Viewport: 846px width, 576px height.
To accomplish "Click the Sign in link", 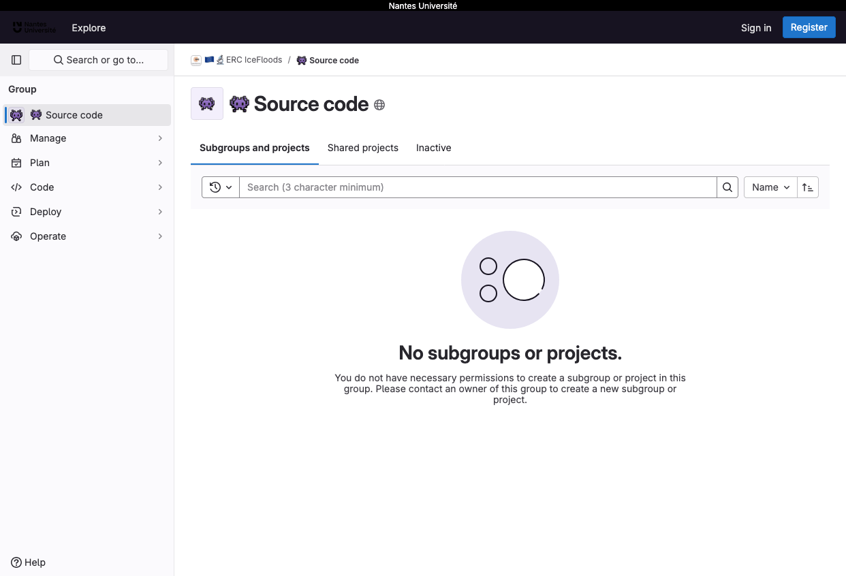I will [x=756, y=28].
